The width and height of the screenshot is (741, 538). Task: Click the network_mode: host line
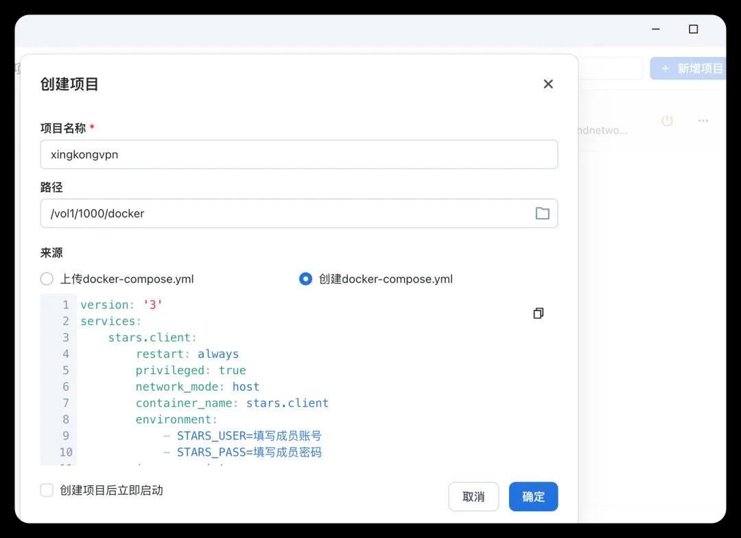(x=198, y=387)
